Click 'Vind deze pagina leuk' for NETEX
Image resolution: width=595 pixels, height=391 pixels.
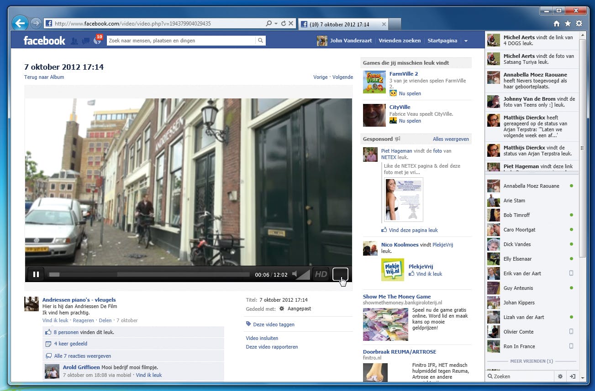click(x=413, y=230)
